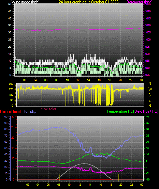Select the '995' barometer axis value
This screenshot has height=189, width=159.
pyautogui.click(x=147, y=47)
